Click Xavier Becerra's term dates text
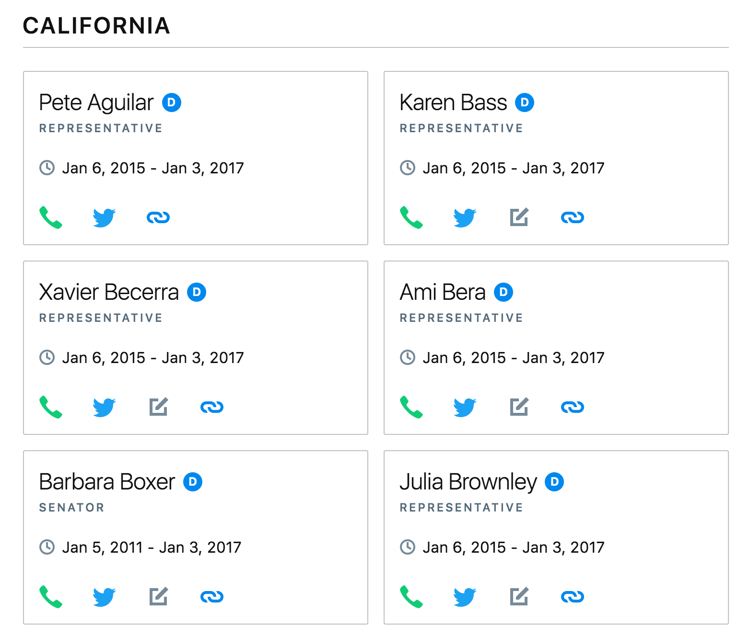This screenshot has width=750, height=637. pos(152,358)
